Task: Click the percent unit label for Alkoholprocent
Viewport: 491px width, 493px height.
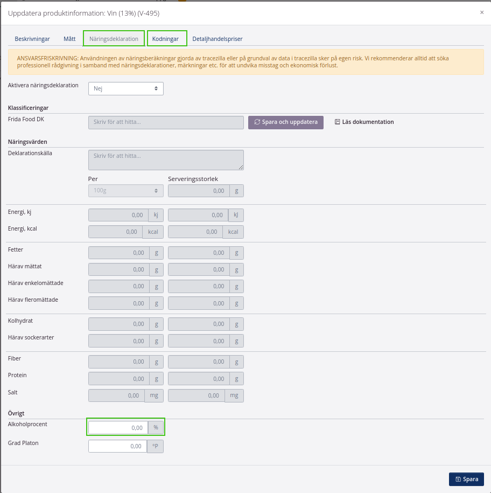Action: [156, 428]
